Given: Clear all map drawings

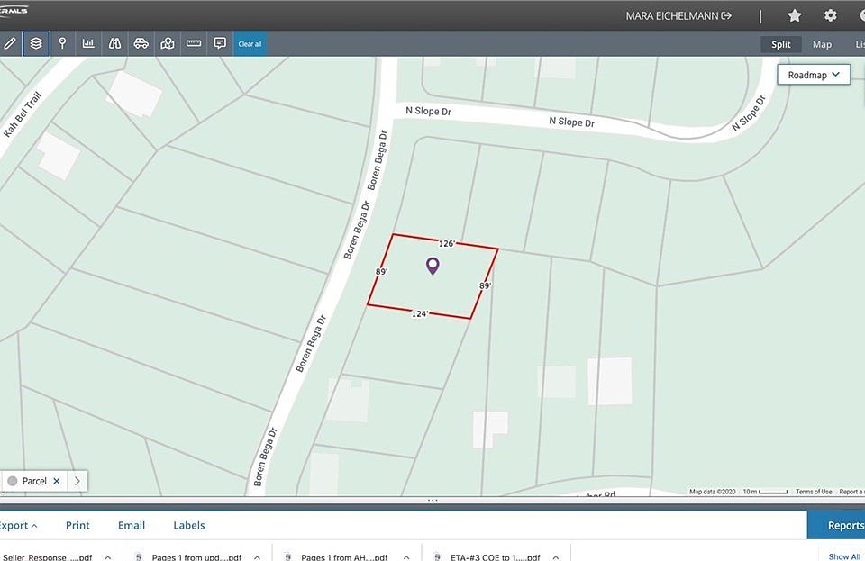Looking at the screenshot, I should coord(250,44).
